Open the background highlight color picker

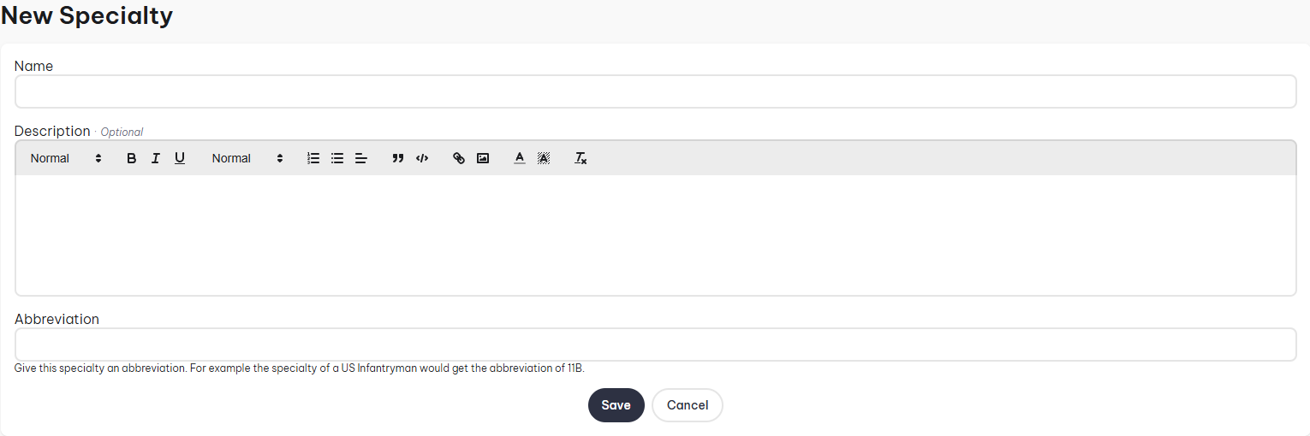click(543, 158)
